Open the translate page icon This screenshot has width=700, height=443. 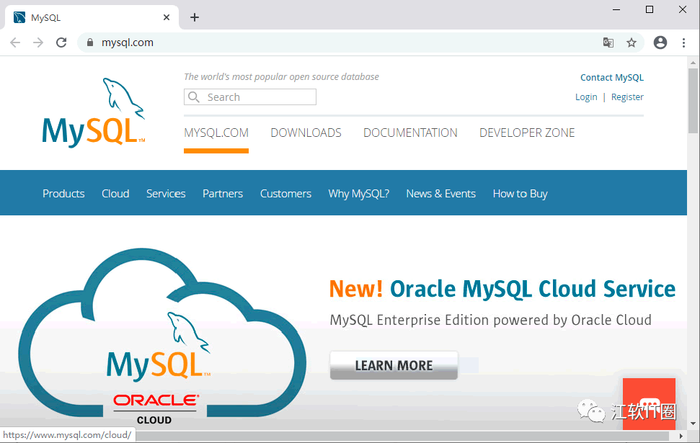click(608, 42)
